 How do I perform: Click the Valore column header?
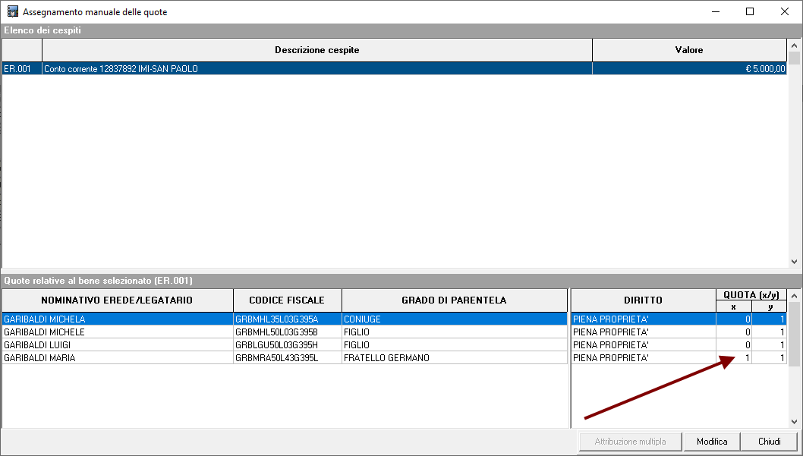coord(689,50)
